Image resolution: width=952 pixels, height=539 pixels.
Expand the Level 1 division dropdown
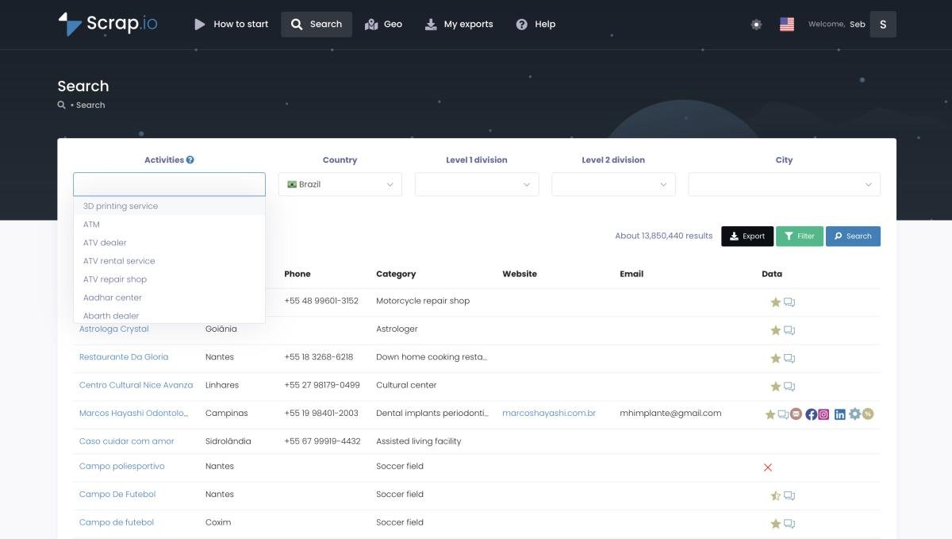coord(476,184)
